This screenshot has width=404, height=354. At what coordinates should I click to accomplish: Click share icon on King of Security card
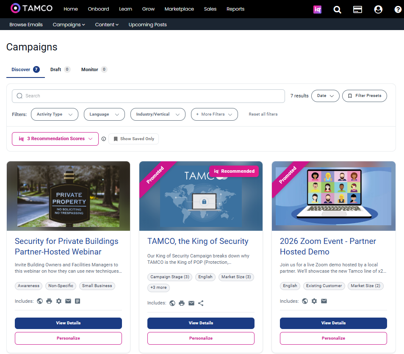pyautogui.click(x=201, y=303)
